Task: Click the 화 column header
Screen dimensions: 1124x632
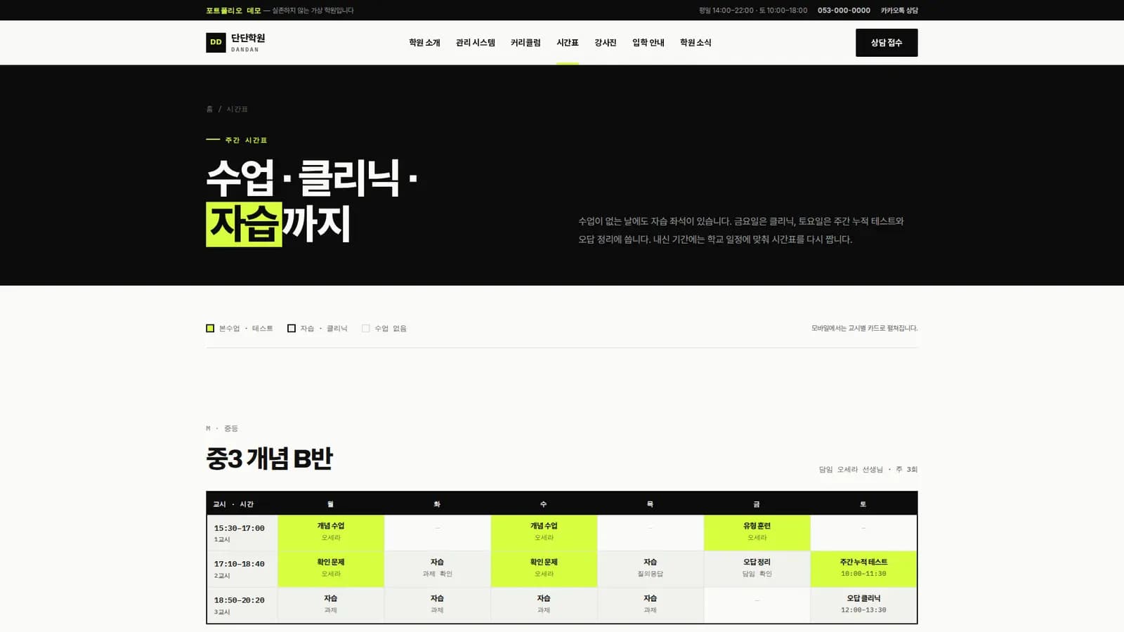Action: 437,504
